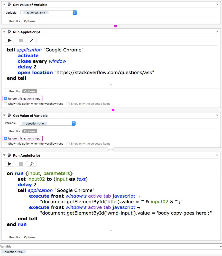Open variable dropdown in Get Value of Variable
This screenshot has height=256, width=222.
point(73,123)
